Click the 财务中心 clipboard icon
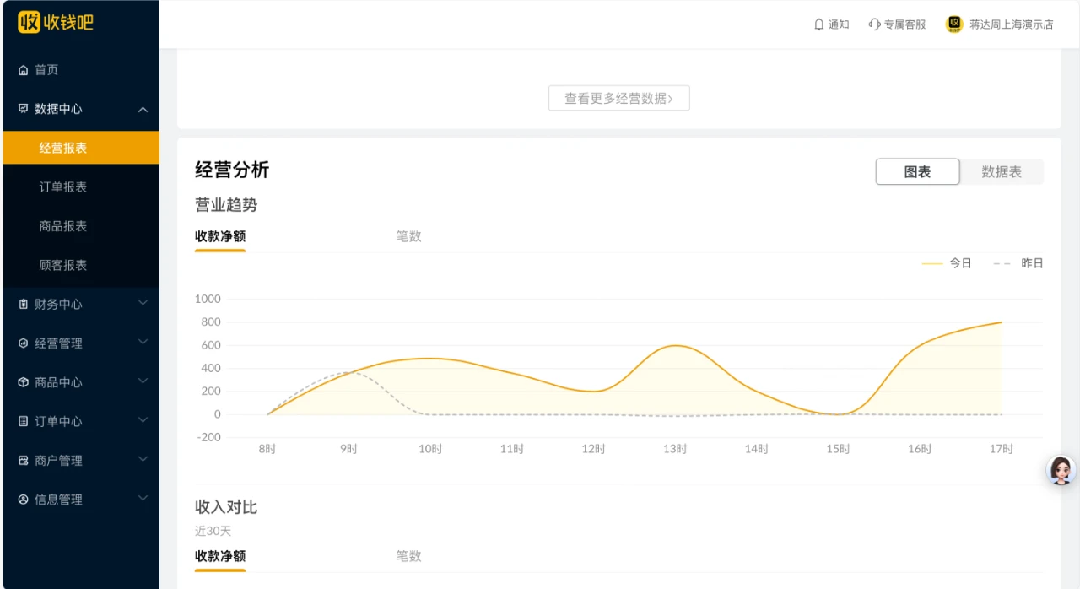This screenshot has height=589, width=1080. [24, 305]
